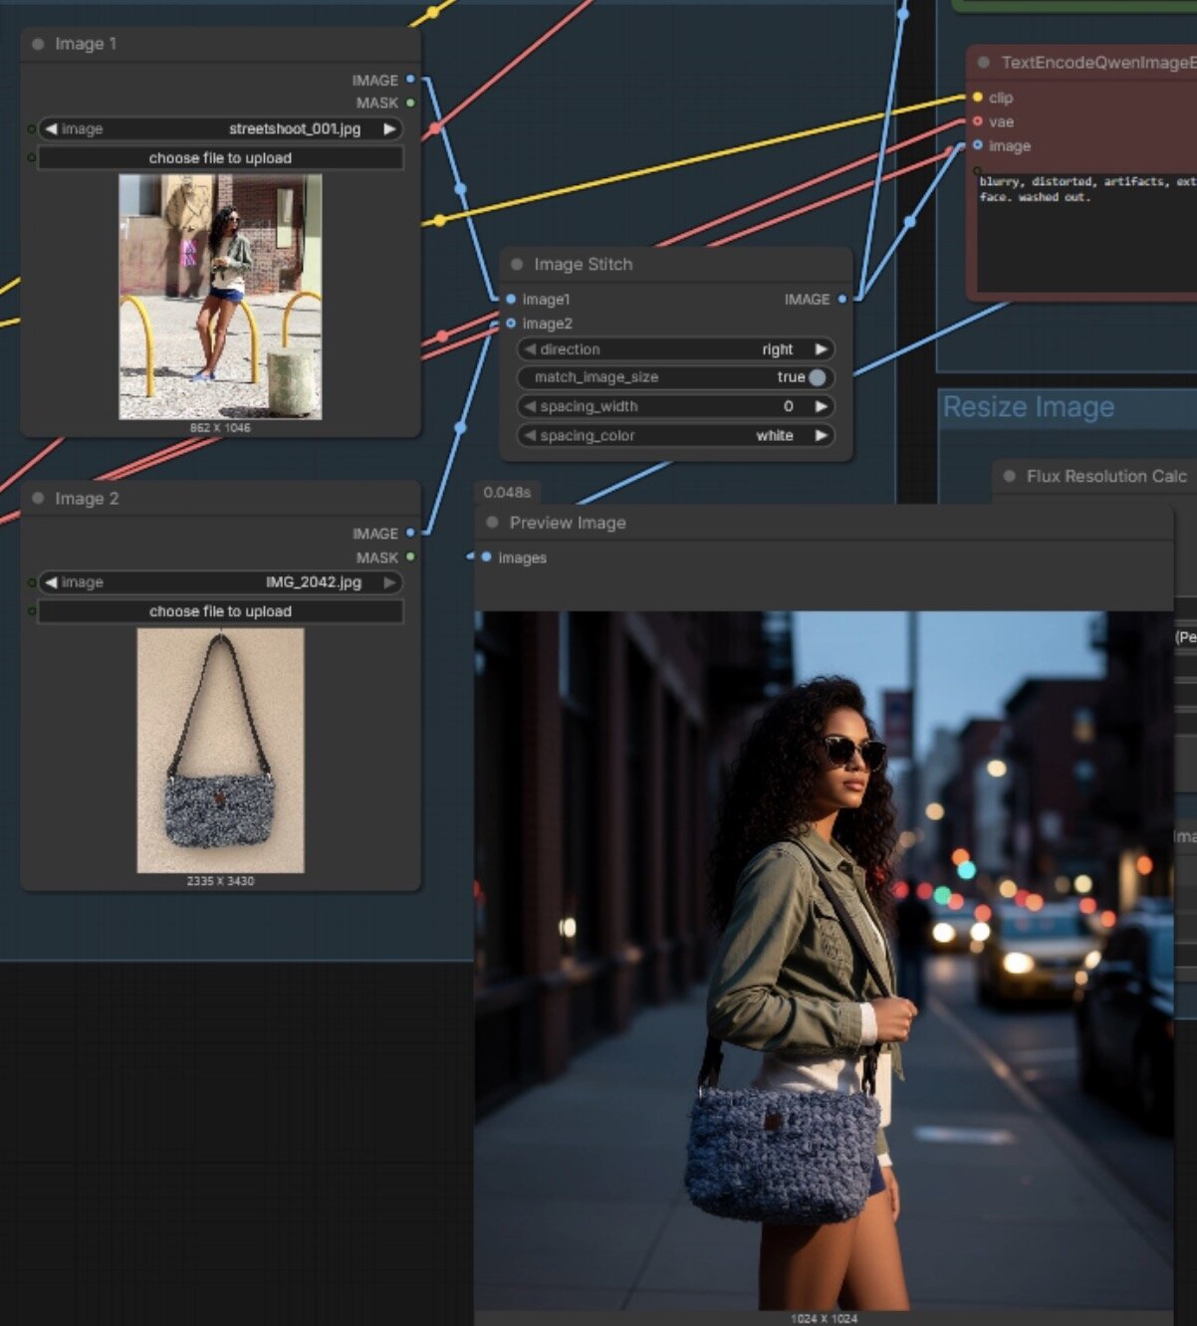The width and height of the screenshot is (1197, 1326).
Task: Select next file after streetshoot_001.jpg
Action: (x=389, y=128)
